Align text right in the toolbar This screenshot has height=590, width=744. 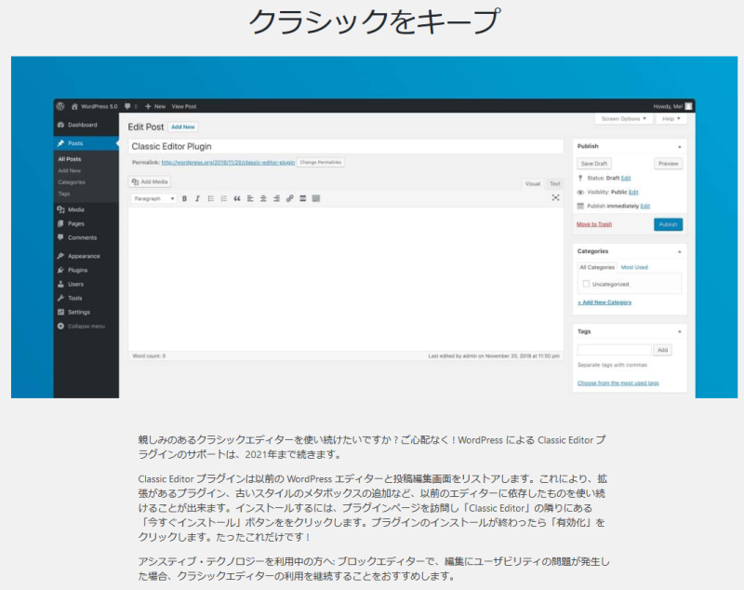pyautogui.click(x=276, y=198)
